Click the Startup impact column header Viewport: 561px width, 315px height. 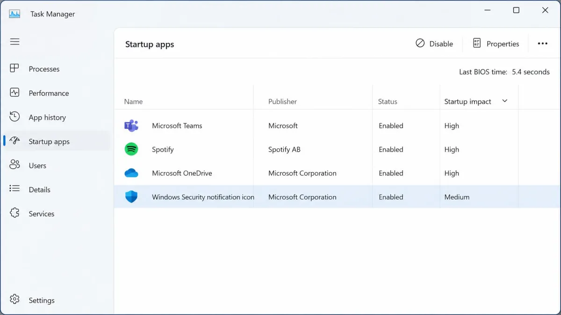click(467, 101)
